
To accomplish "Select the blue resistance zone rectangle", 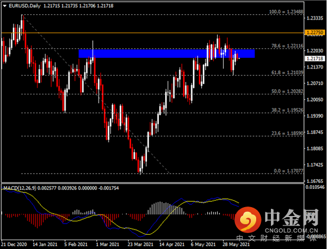I will 166,54.
